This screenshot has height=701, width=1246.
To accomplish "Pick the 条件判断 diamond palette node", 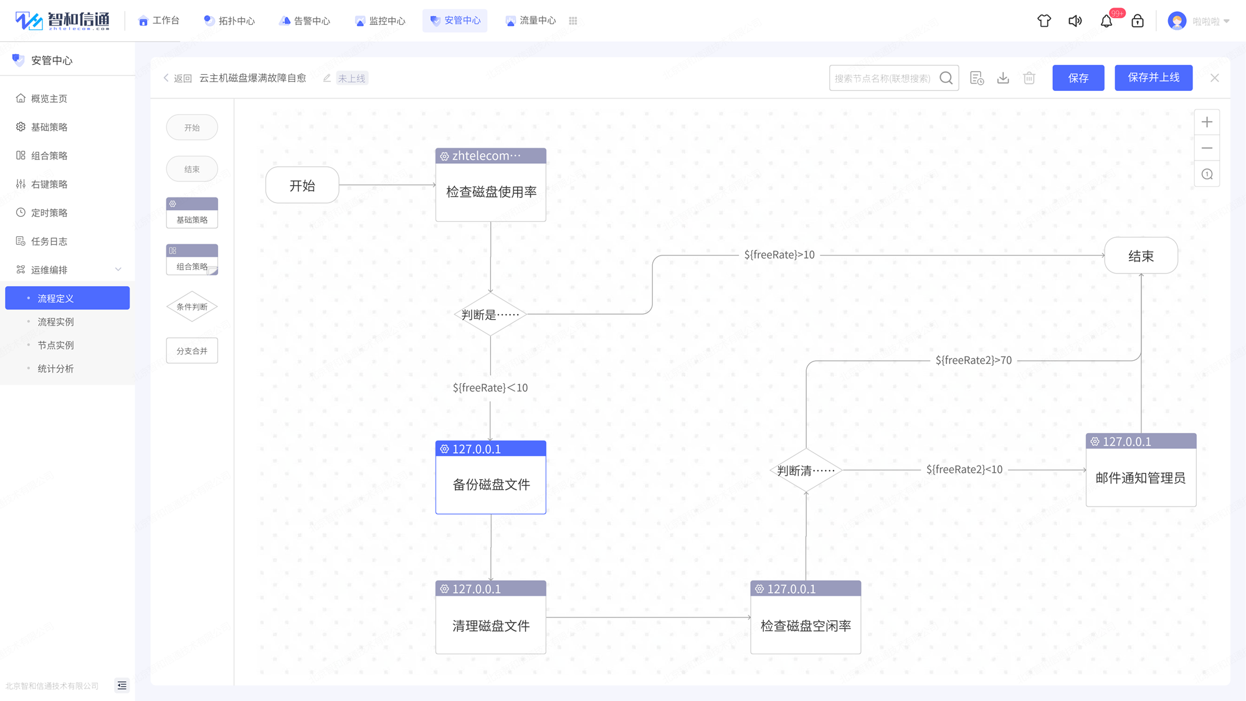I will [192, 307].
